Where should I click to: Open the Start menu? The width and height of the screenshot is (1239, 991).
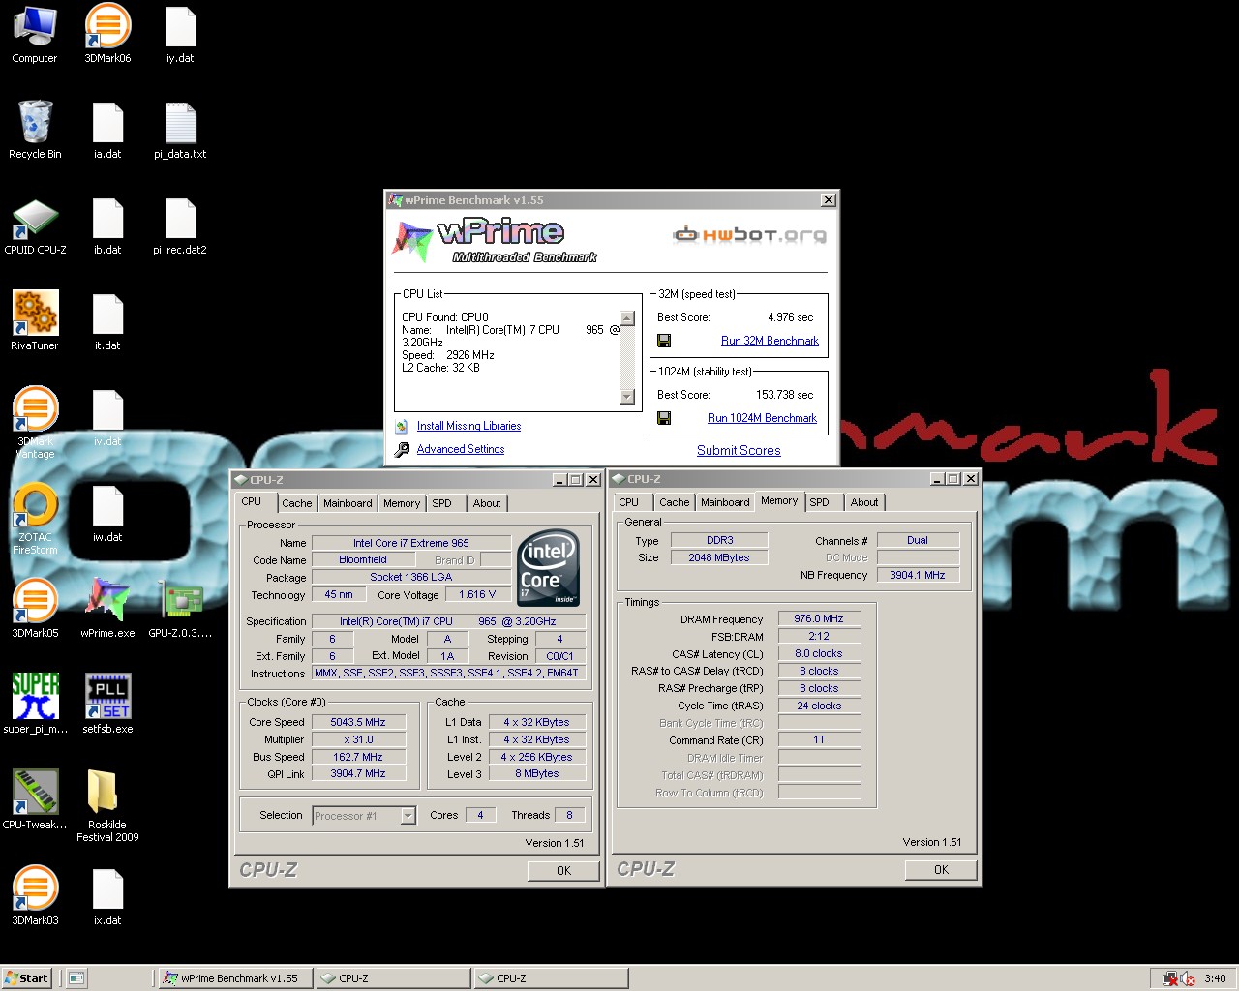click(26, 978)
